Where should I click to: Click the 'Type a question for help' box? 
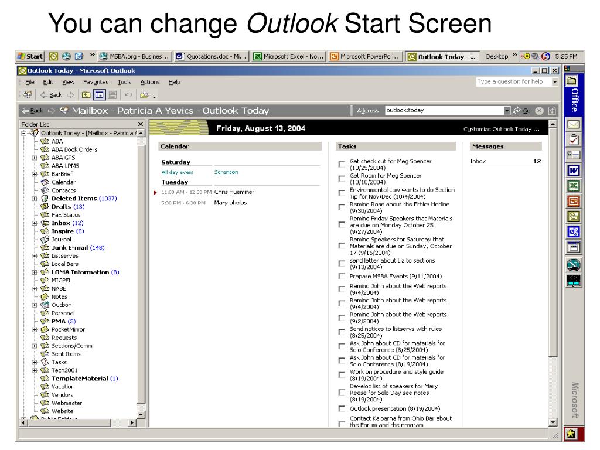click(513, 81)
